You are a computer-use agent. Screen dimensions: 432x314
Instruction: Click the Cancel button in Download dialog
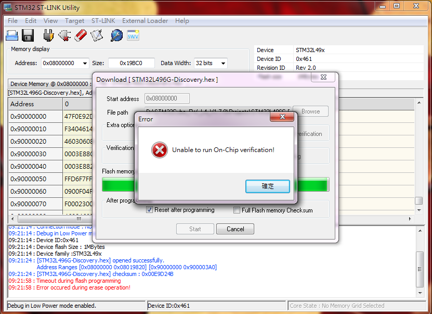(x=235, y=229)
